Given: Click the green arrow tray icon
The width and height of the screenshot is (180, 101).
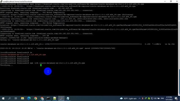Looking at the screenshot, I should click(x=146, y=98).
